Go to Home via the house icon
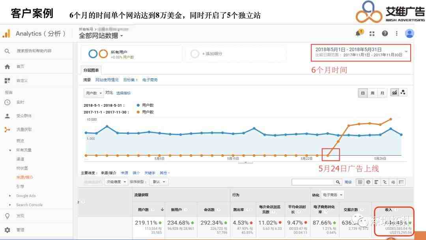426x240 pixels. [7, 67]
